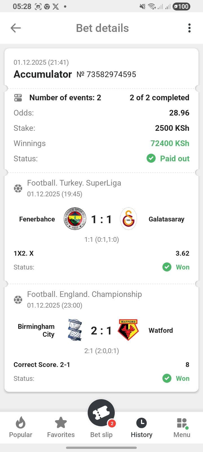Image resolution: width=203 pixels, height=452 pixels.
Task: Open the three-dot options menu
Action: [189, 28]
